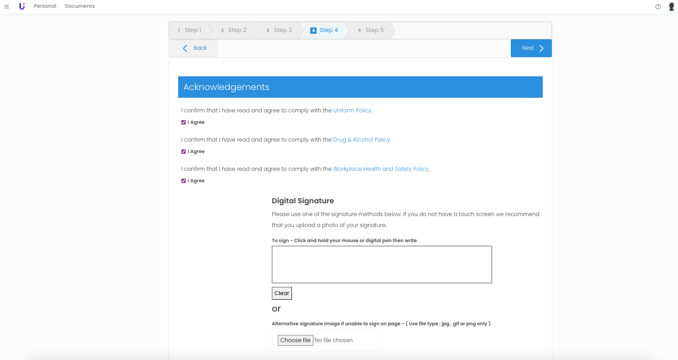Toggle I Agree for Drug & Alcohol Policy
678x360 pixels.
[x=184, y=152]
